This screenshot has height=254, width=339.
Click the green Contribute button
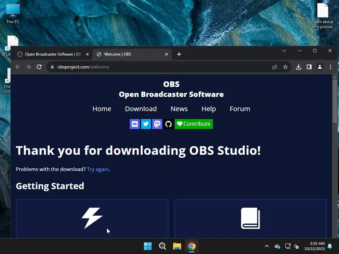coord(194,124)
